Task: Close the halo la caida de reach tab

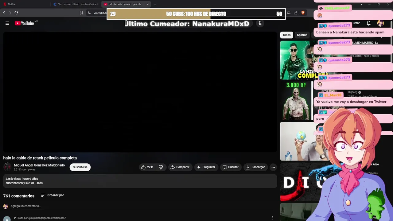Action: (x=148, y=4)
